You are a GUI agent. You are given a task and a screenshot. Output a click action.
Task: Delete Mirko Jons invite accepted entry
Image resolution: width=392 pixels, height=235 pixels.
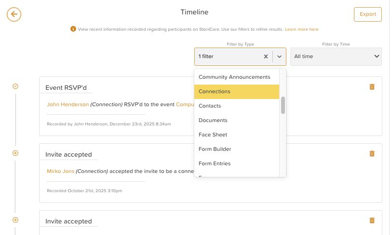click(372, 154)
